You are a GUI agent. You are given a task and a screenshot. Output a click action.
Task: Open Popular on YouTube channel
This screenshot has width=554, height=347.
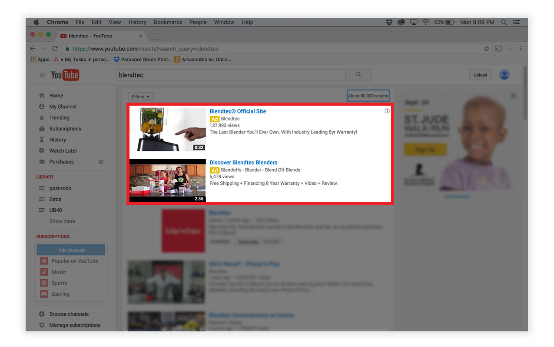pos(75,261)
